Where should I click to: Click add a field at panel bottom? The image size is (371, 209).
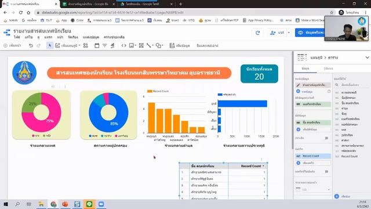click(x=343, y=196)
